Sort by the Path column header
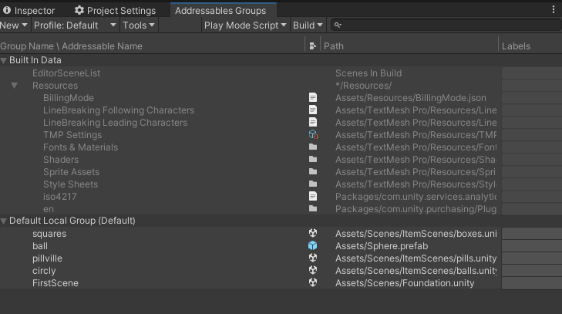The image size is (562, 314). click(x=333, y=46)
